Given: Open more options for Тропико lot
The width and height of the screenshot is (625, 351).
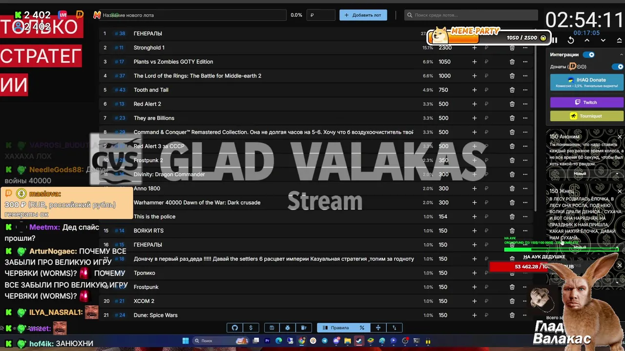Looking at the screenshot, I should 525,273.
